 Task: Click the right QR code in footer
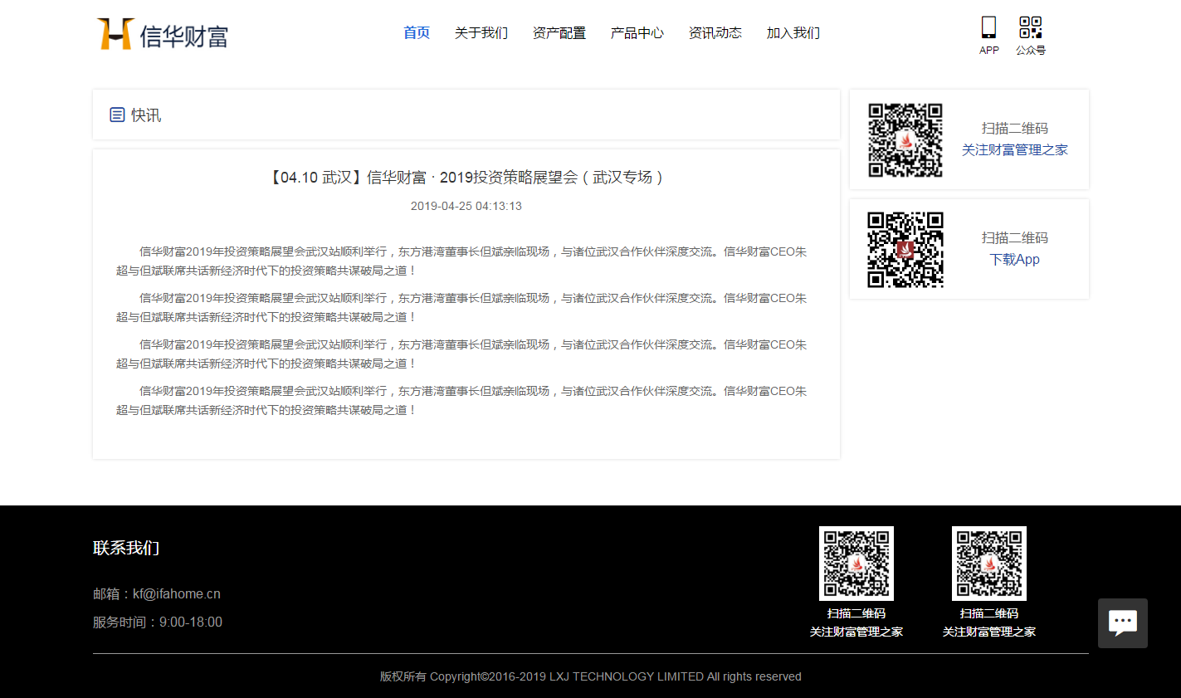(988, 563)
